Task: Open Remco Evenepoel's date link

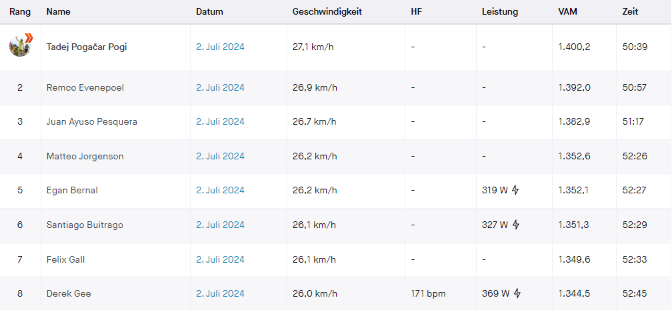Action: tap(220, 88)
